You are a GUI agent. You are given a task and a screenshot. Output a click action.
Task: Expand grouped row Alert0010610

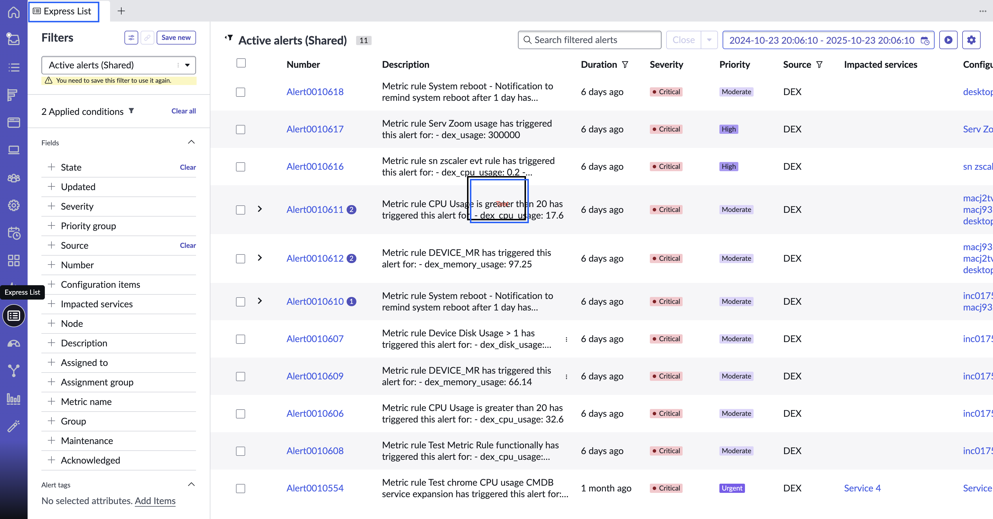click(x=260, y=301)
